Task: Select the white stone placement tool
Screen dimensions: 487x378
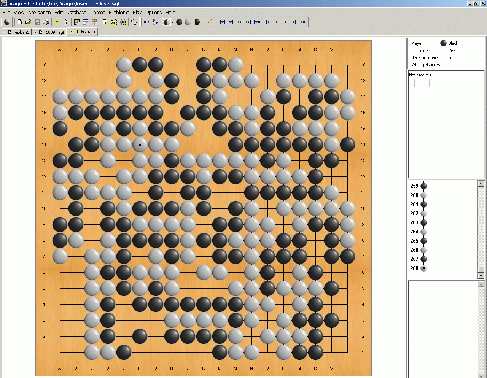Action: click(x=188, y=22)
